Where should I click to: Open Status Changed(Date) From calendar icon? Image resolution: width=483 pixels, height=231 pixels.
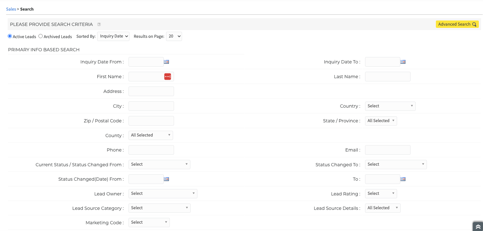point(166,179)
